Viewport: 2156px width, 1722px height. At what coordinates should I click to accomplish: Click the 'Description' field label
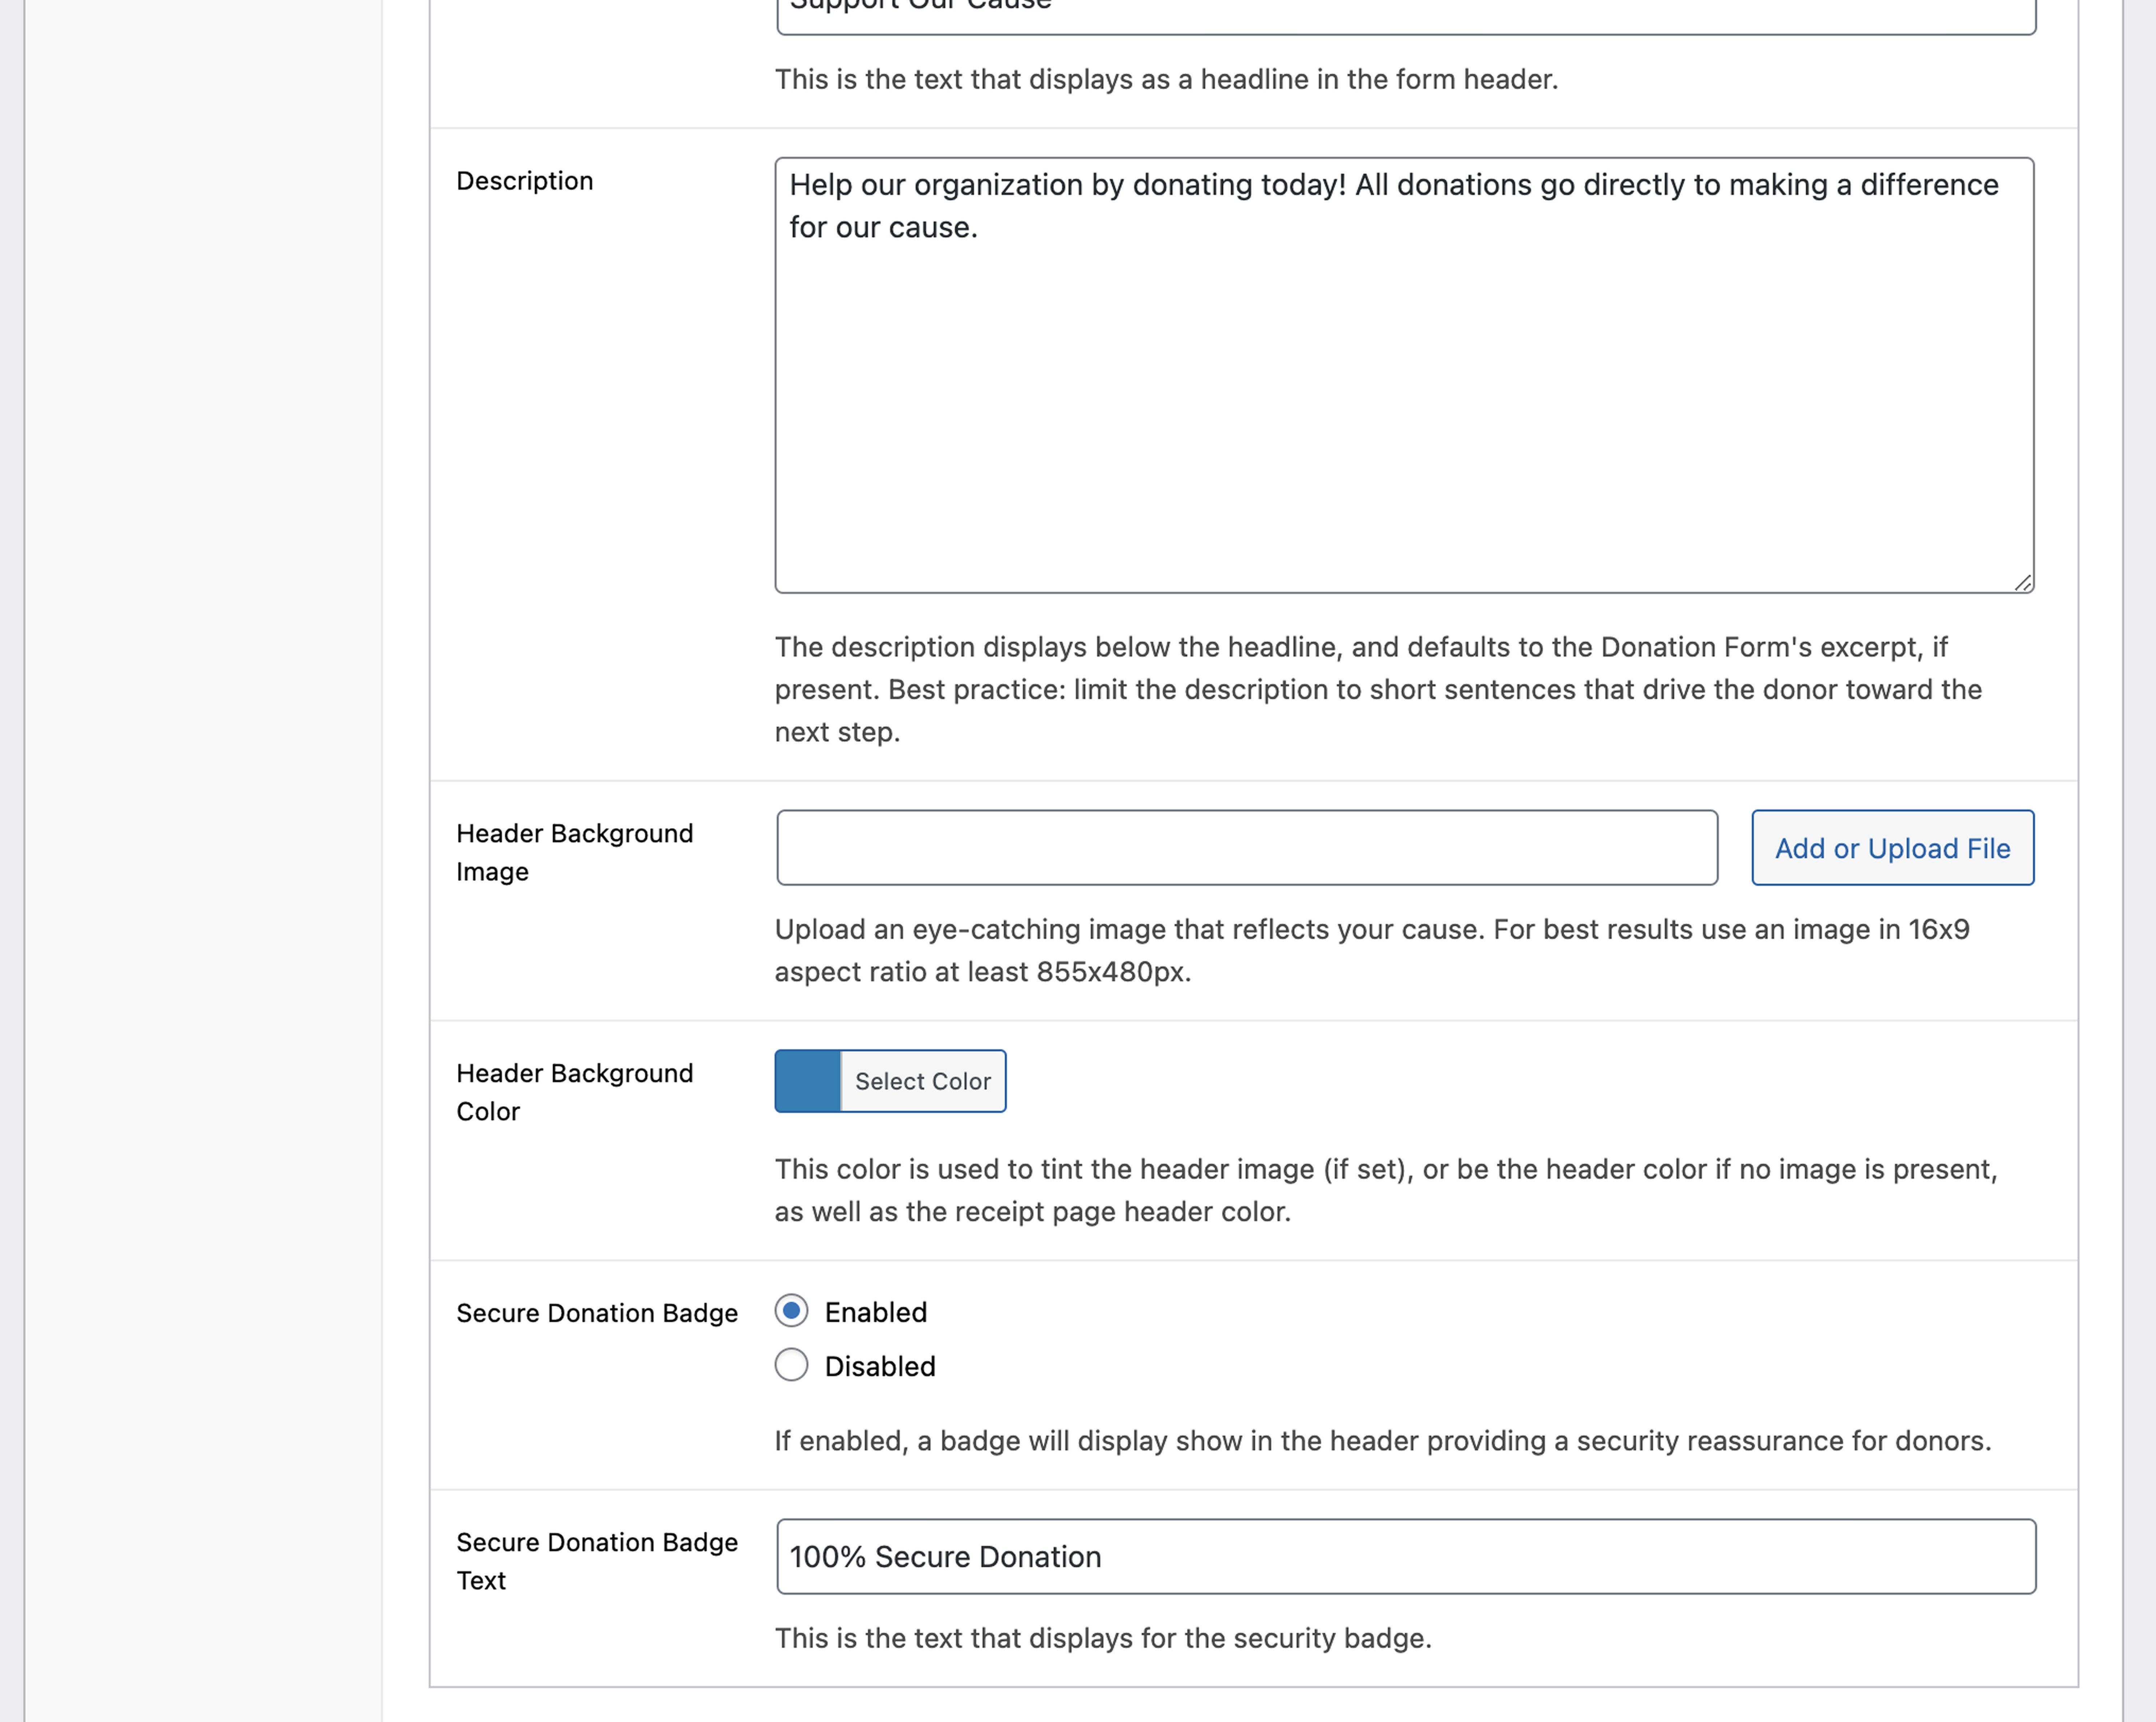tap(524, 181)
